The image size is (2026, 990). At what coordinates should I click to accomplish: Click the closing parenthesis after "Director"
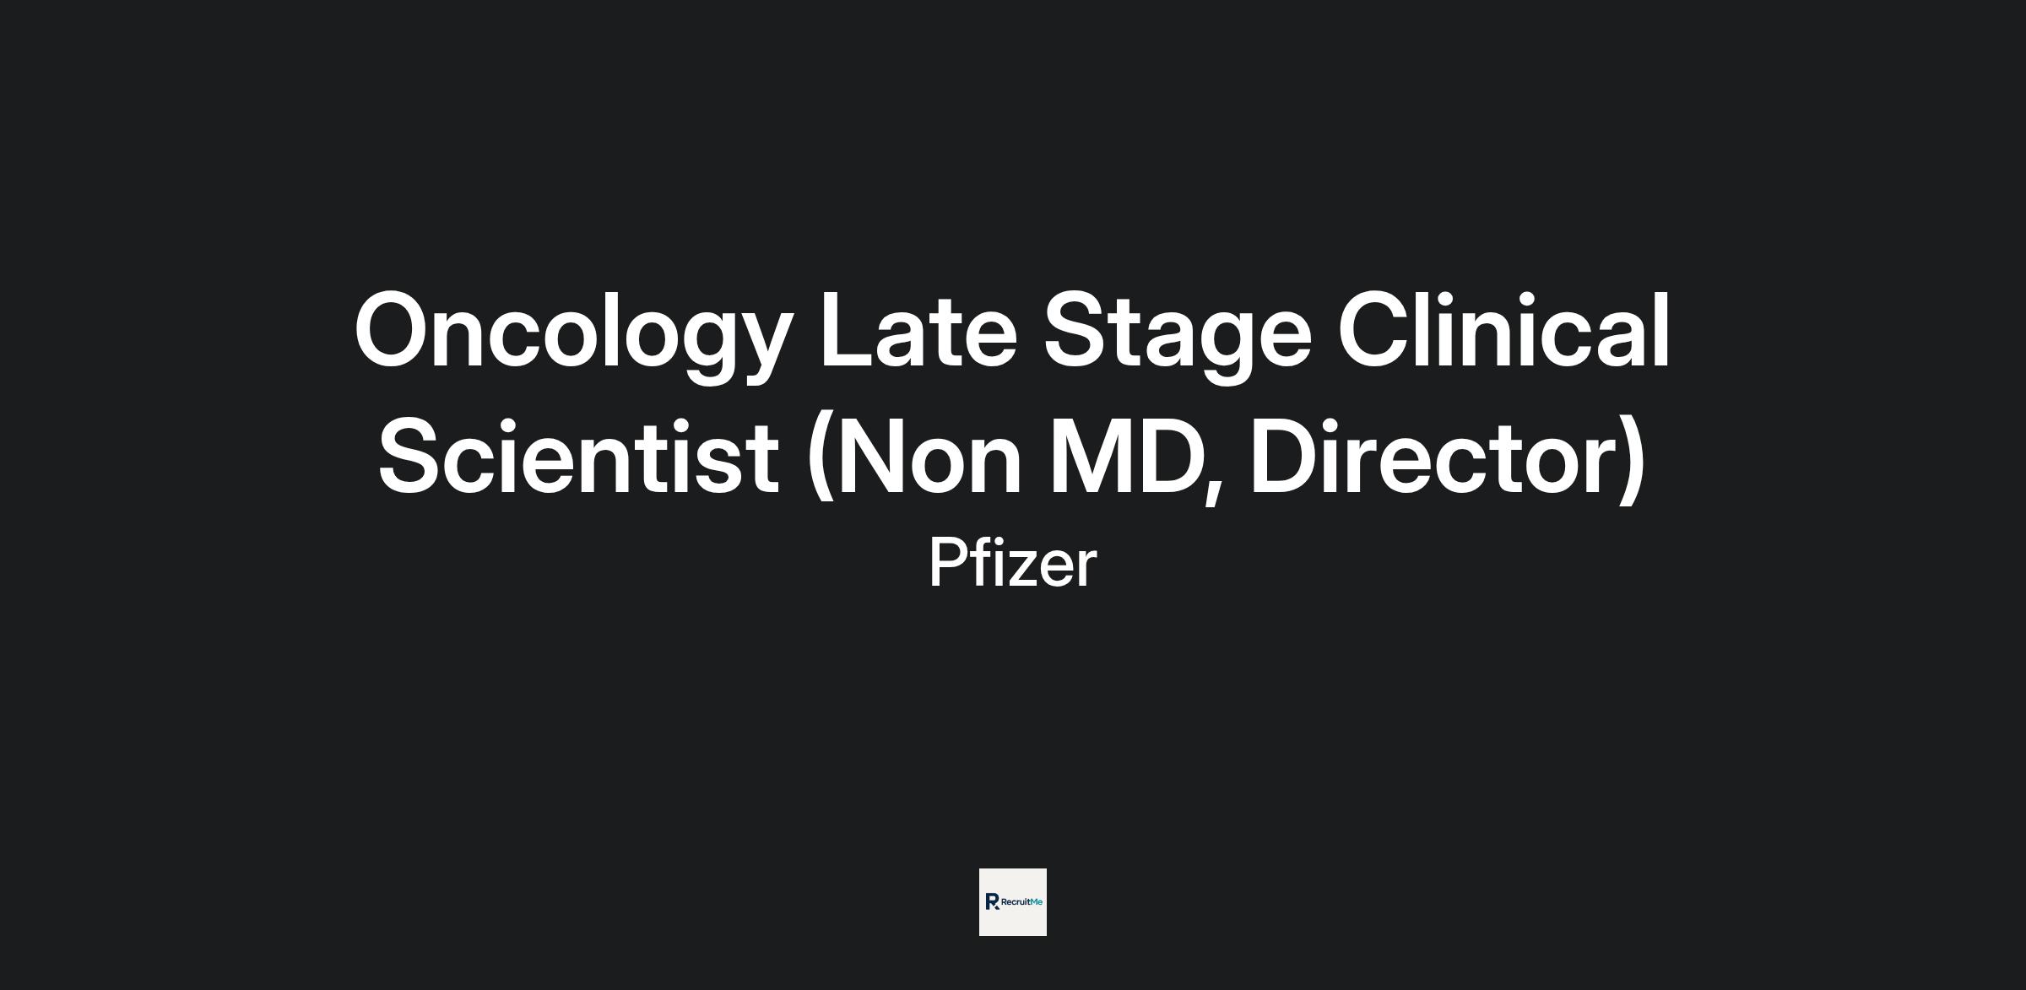[1633, 460]
